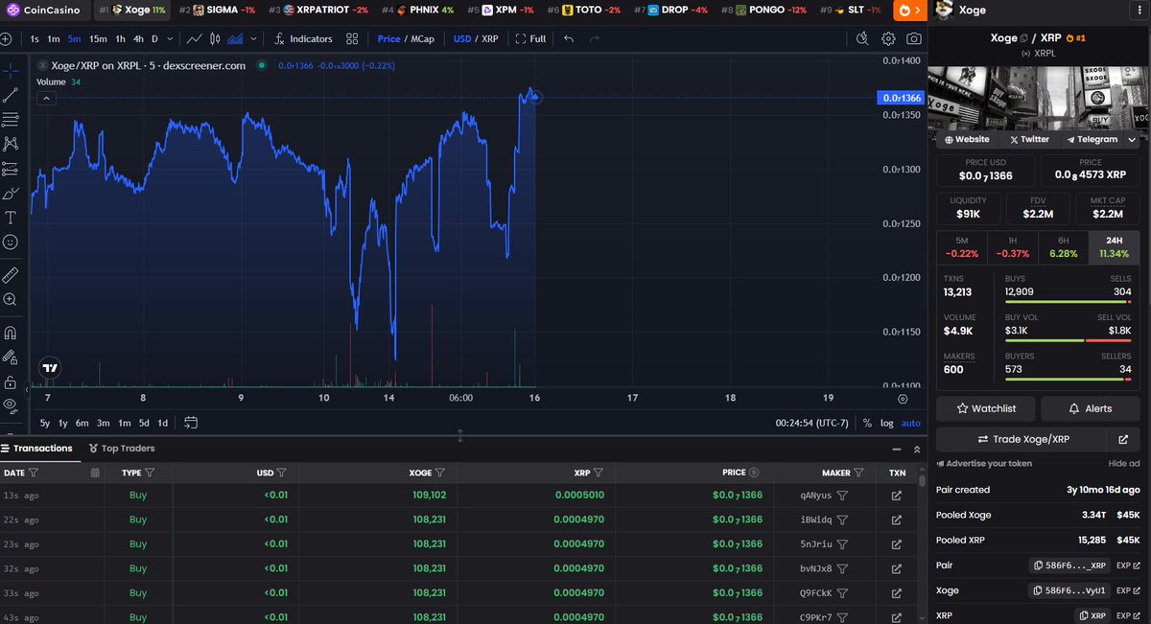Open the PHNIX trending token tab
The width and height of the screenshot is (1151, 624).
coord(418,10)
